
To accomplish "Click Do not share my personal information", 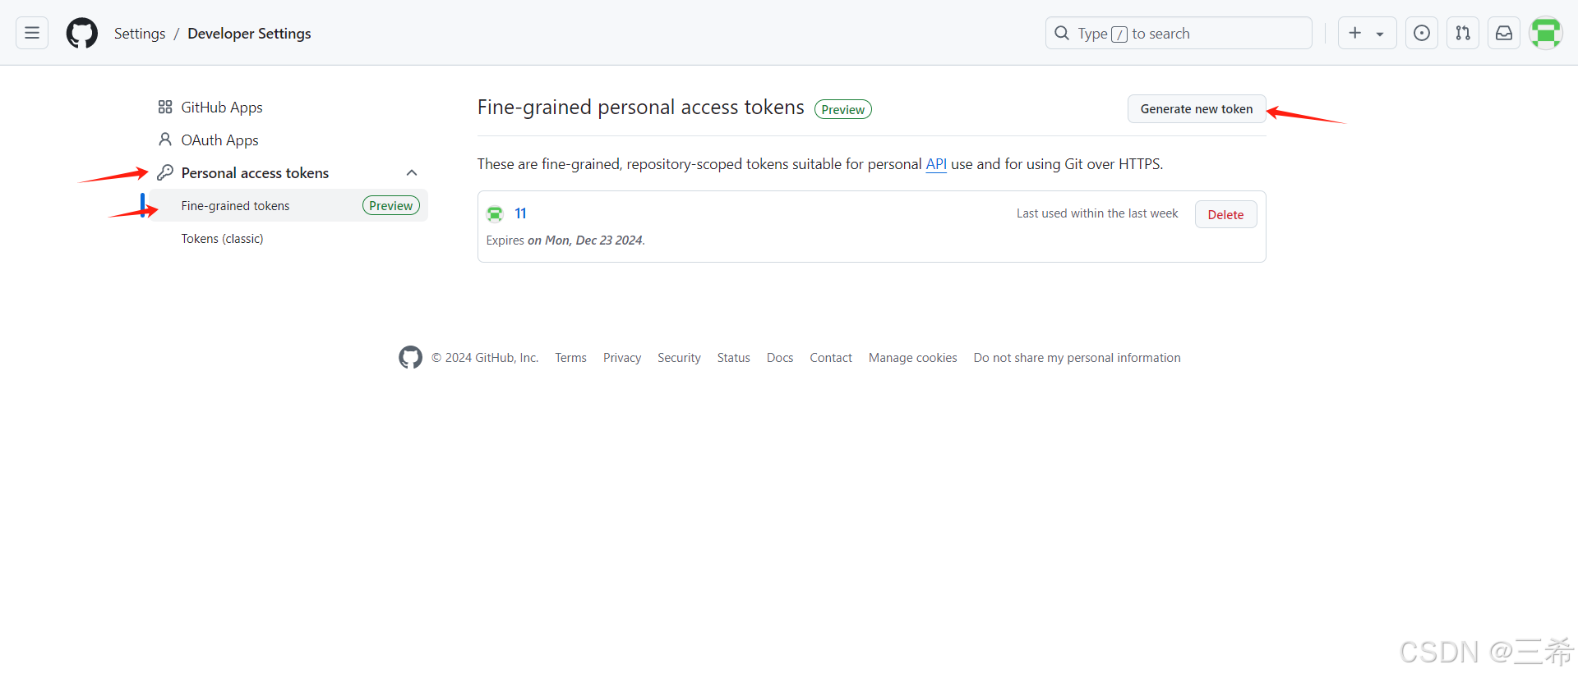I will click(1077, 358).
